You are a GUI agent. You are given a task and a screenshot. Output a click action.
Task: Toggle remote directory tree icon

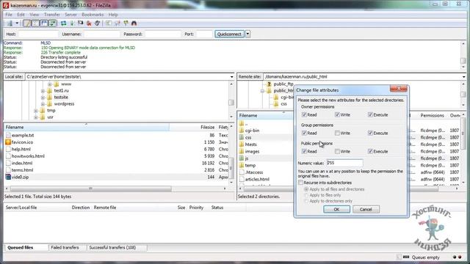(44, 23)
